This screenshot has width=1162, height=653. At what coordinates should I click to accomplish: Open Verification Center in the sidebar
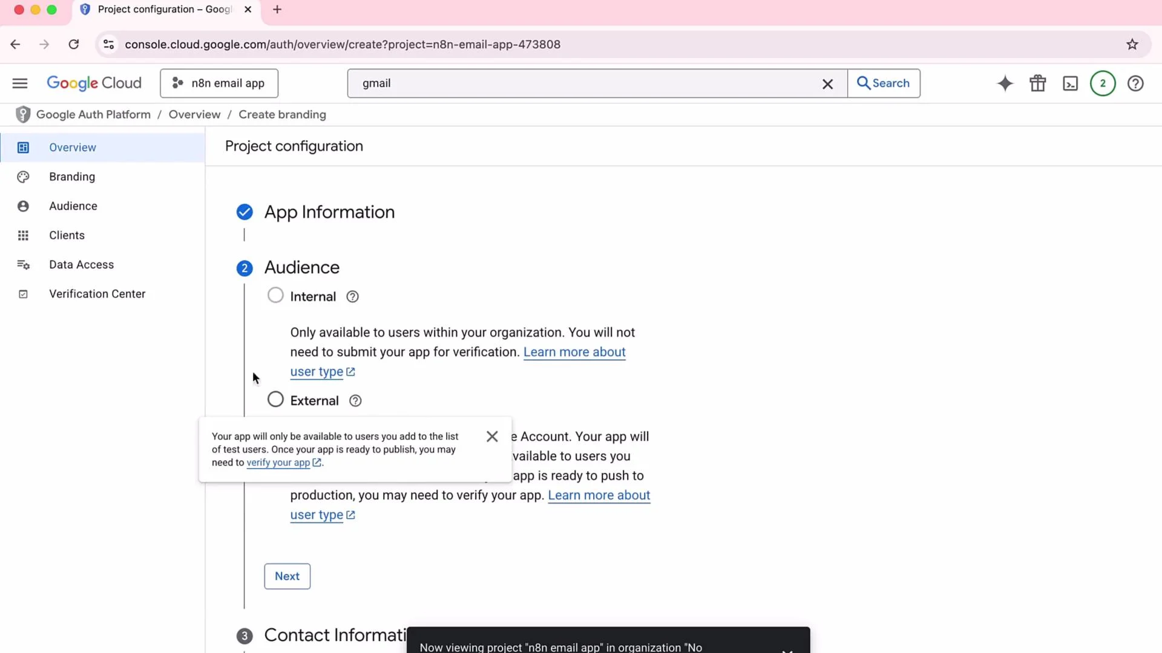pyautogui.click(x=103, y=294)
